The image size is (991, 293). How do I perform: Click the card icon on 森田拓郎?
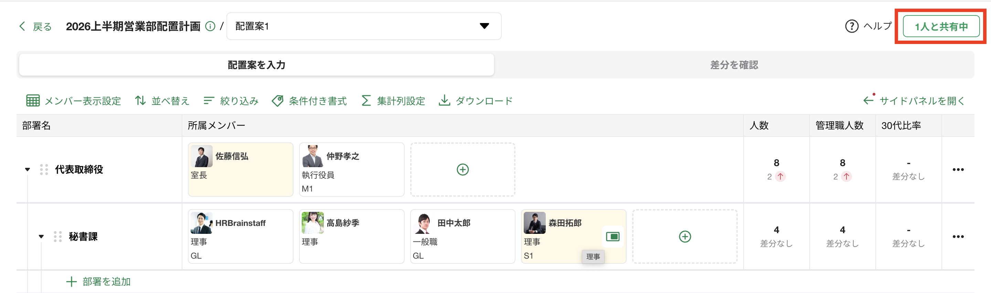click(x=612, y=237)
